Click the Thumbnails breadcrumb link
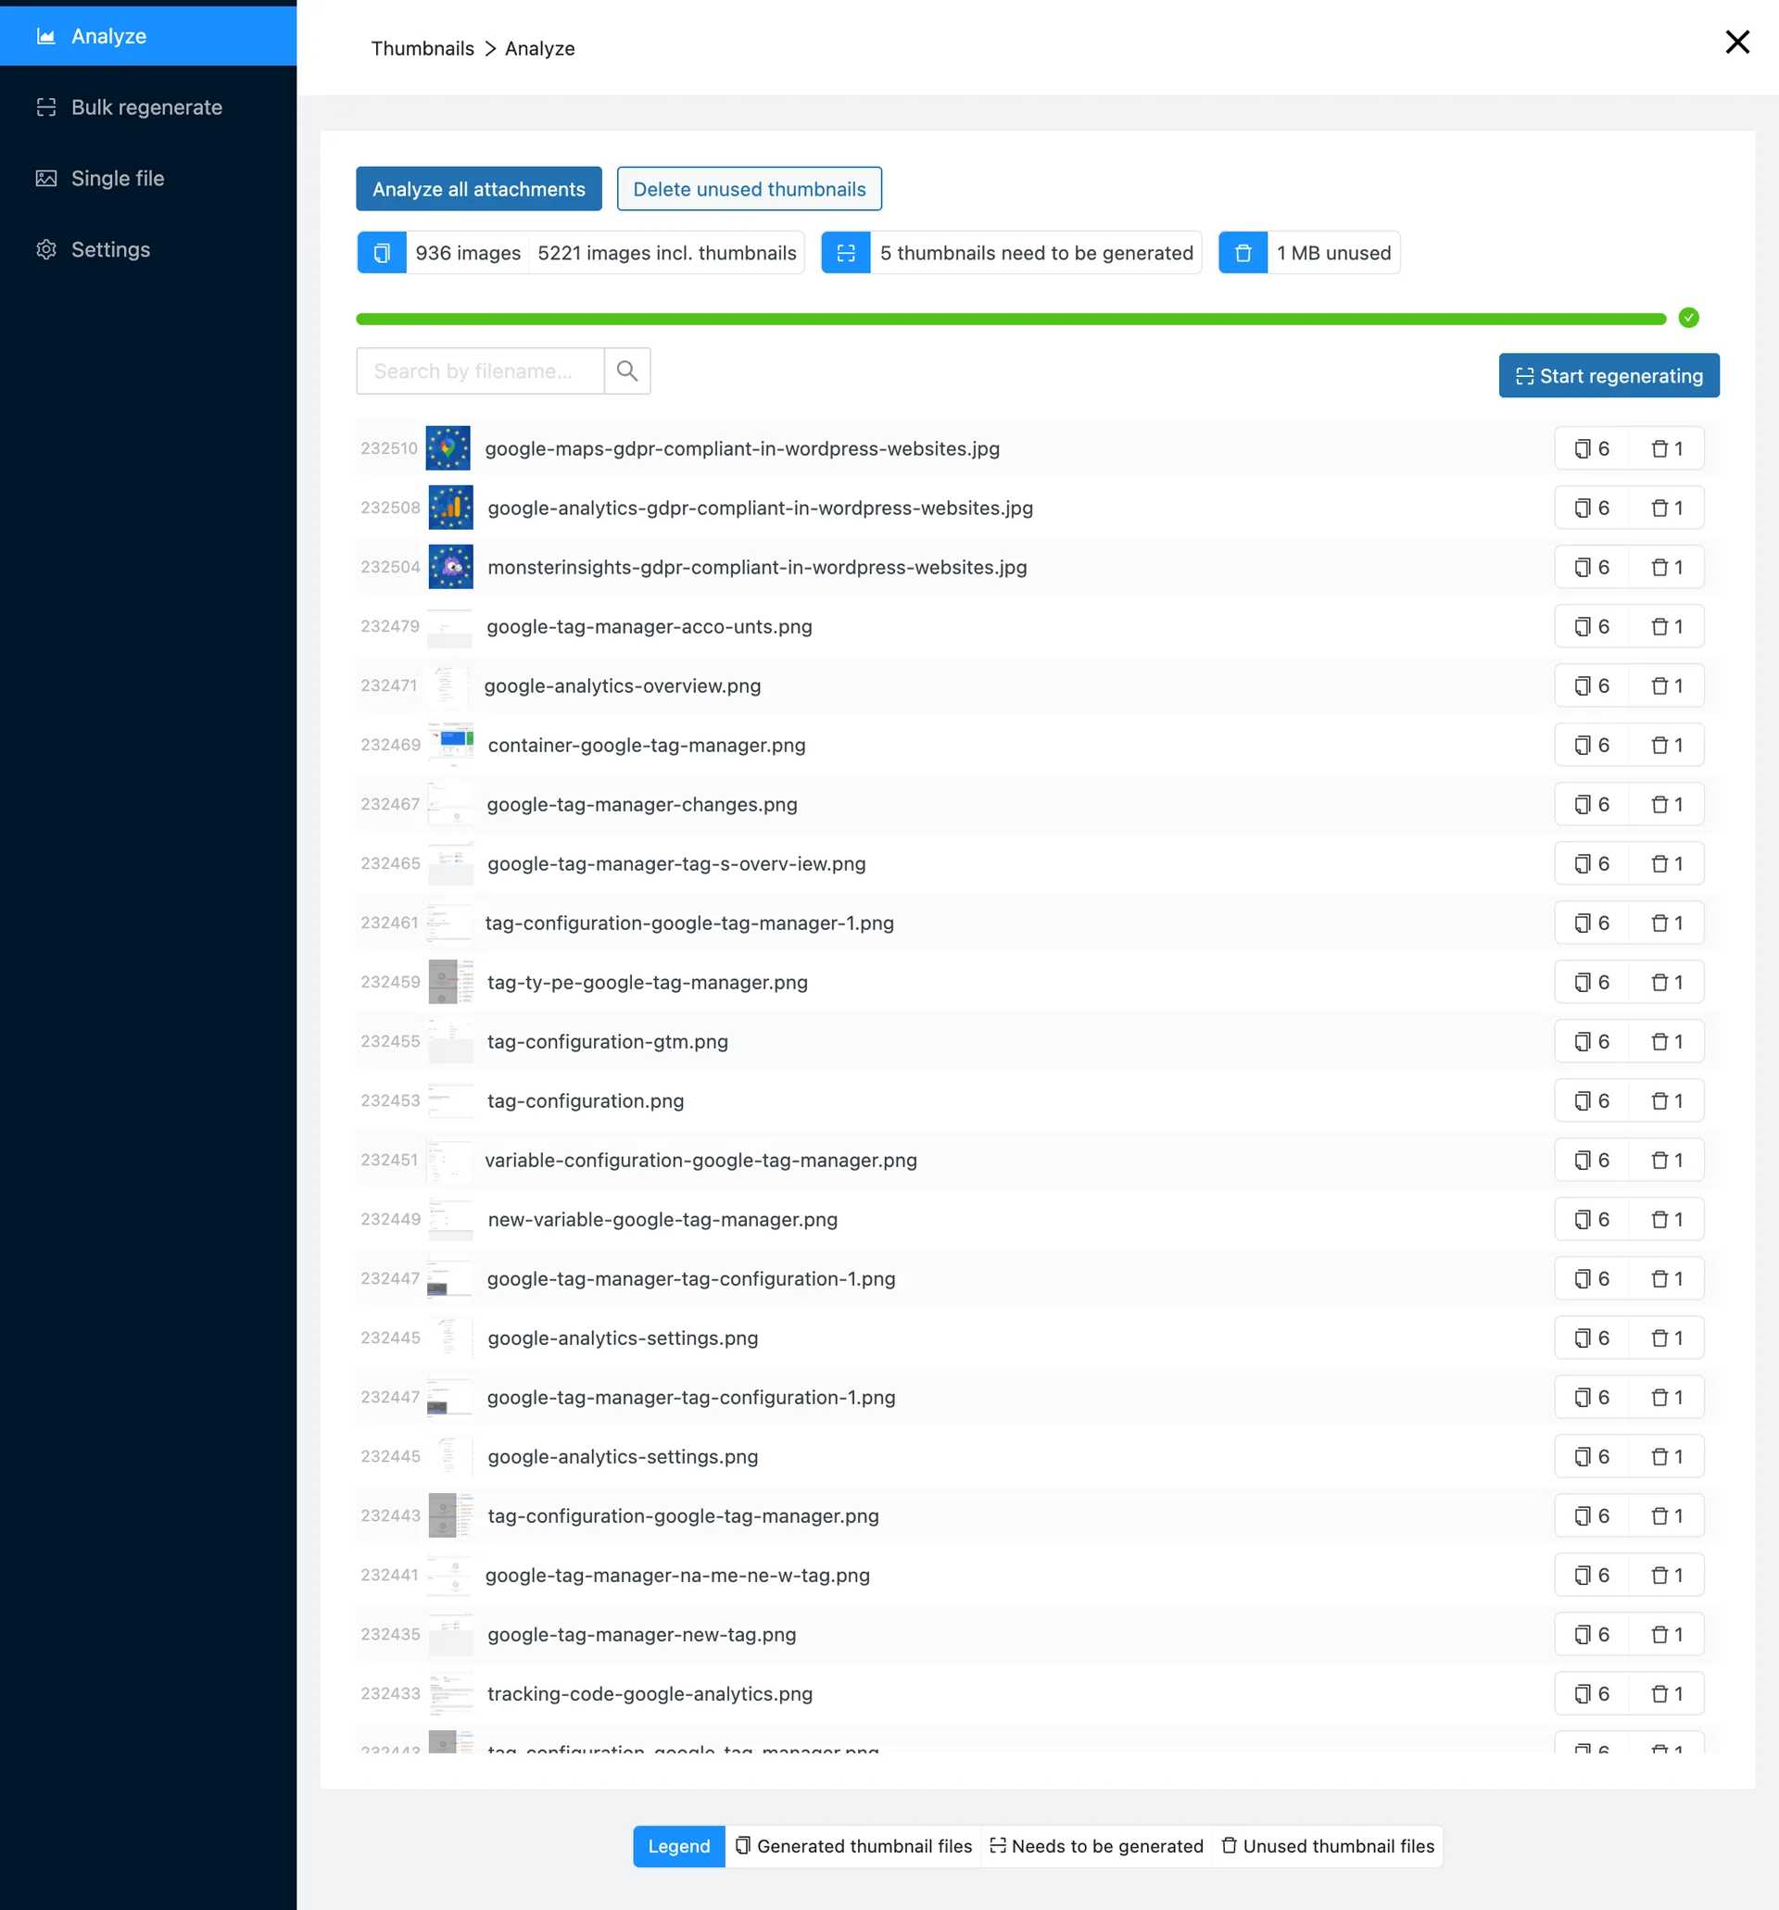The height and width of the screenshot is (1910, 1779). [x=422, y=49]
